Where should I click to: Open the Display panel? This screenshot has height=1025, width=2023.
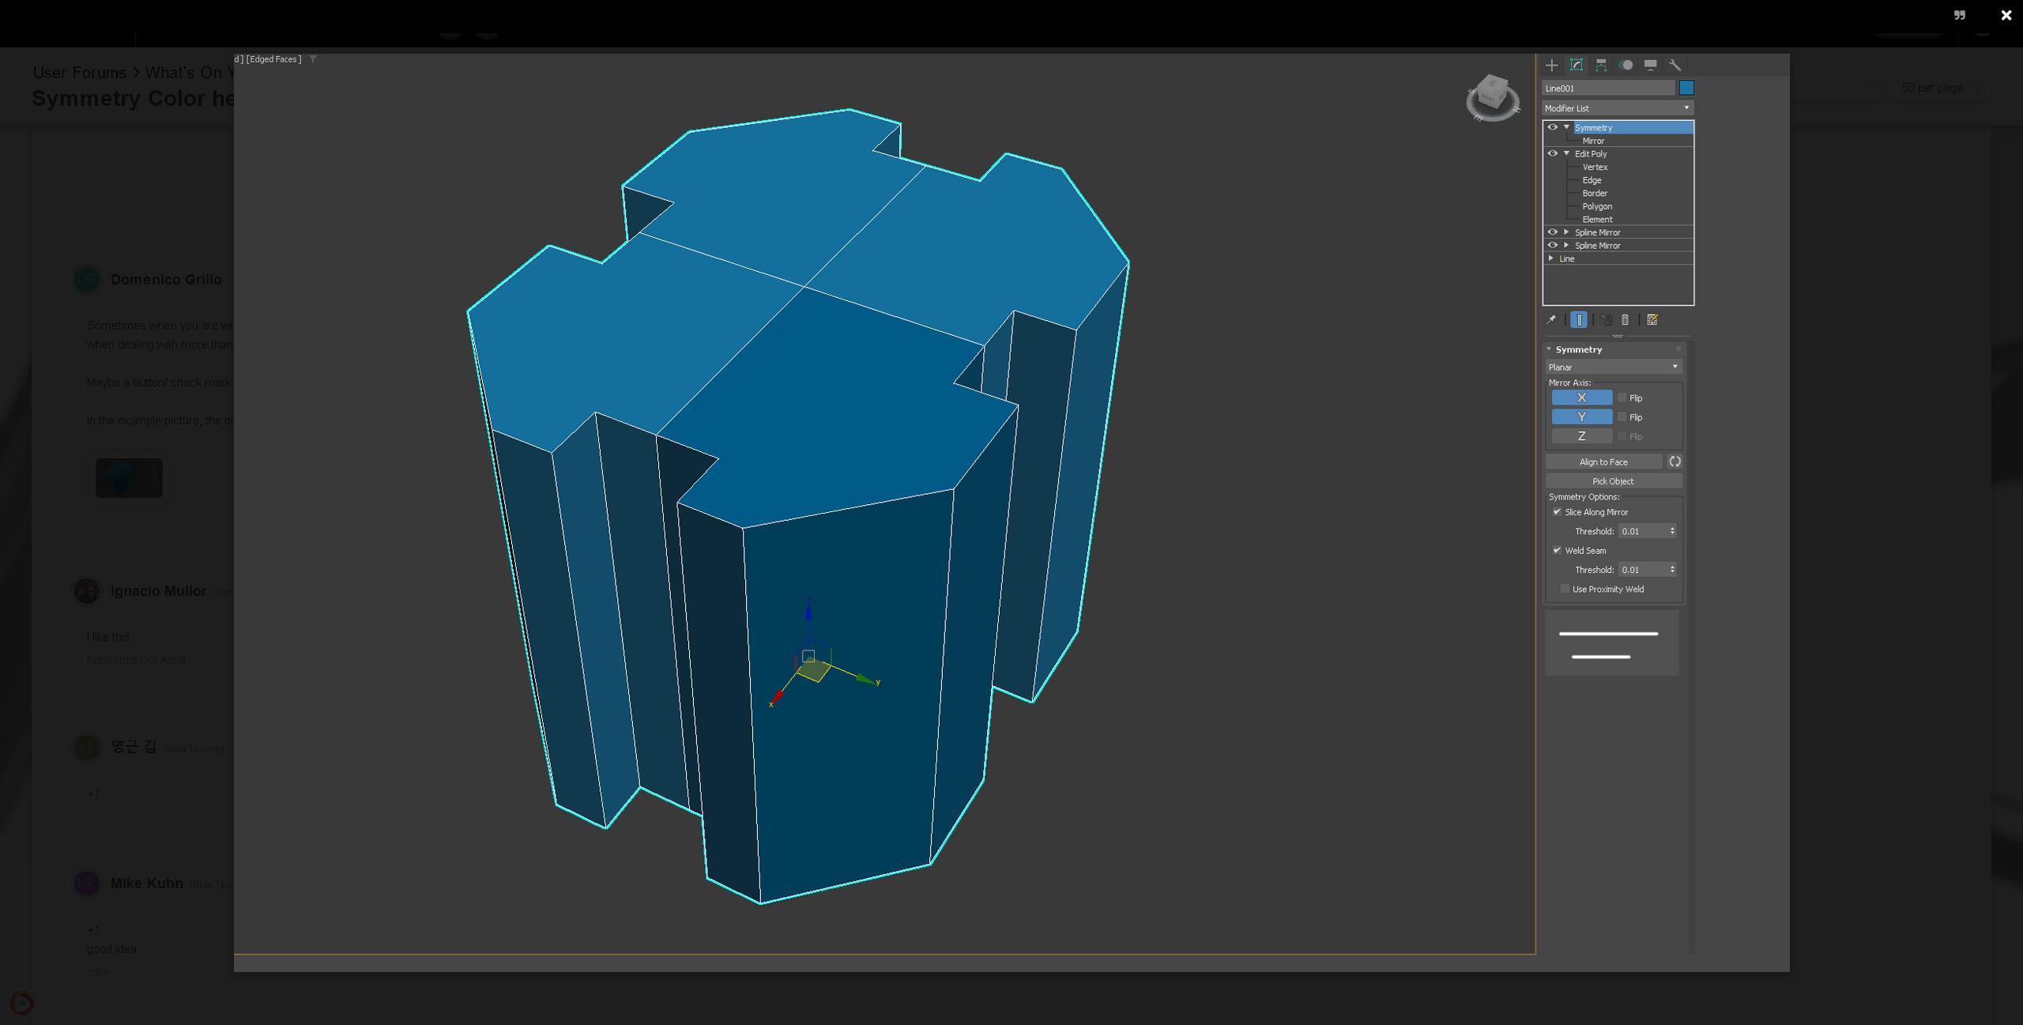[x=1651, y=65]
